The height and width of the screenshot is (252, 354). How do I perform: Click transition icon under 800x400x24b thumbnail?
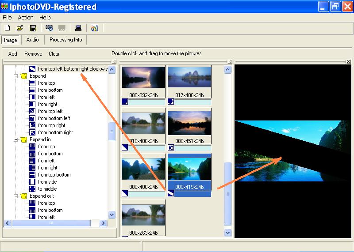coord(125,193)
